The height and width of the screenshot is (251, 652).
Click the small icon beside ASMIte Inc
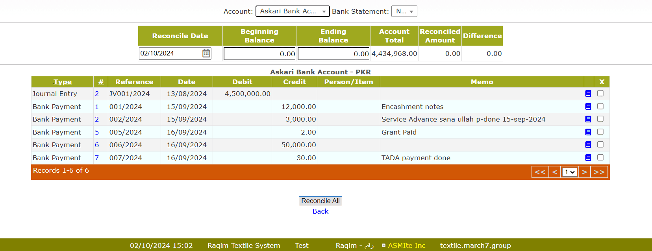(383, 245)
